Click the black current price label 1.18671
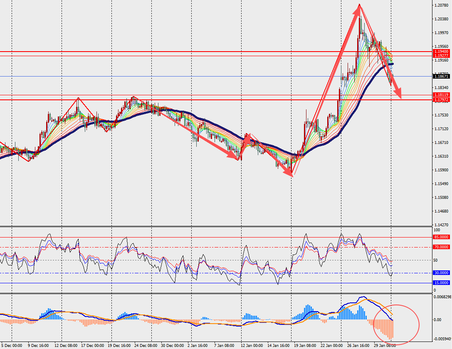This screenshot has width=452, height=349. (x=441, y=77)
